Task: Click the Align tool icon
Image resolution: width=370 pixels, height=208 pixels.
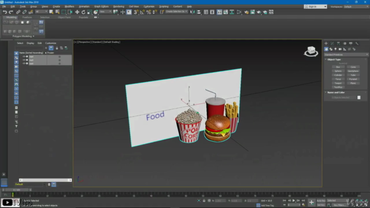Action: click(x=199, y=12)
